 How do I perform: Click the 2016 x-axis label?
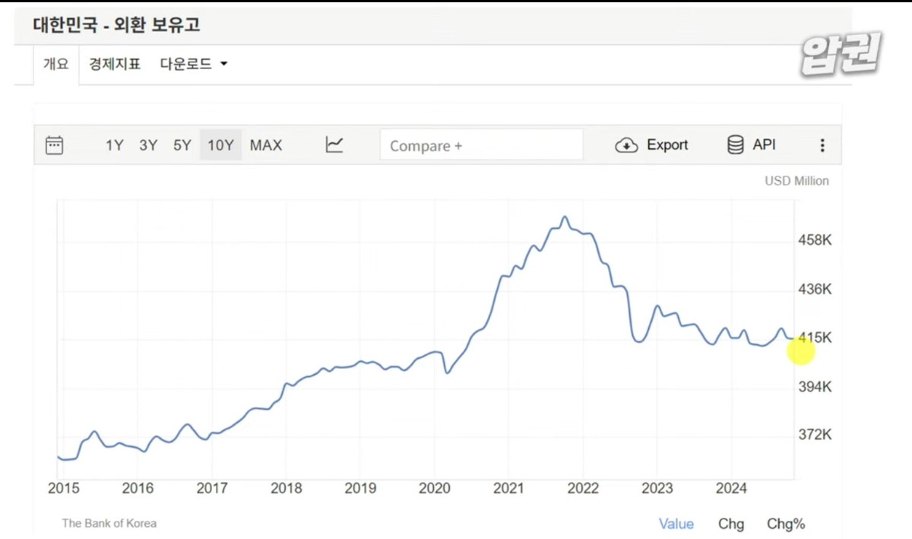(138, 488)
